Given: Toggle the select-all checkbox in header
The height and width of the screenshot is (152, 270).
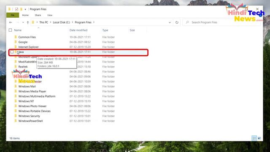Looking at the screenshot, I should pyautogui.click(x=10, y=30).
